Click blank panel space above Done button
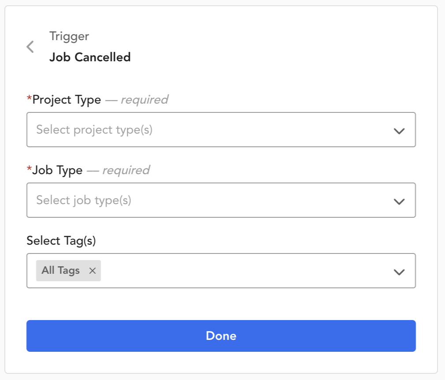Image resolution: width=445 pixels, height=380 pixels. [x=221, y=304]
